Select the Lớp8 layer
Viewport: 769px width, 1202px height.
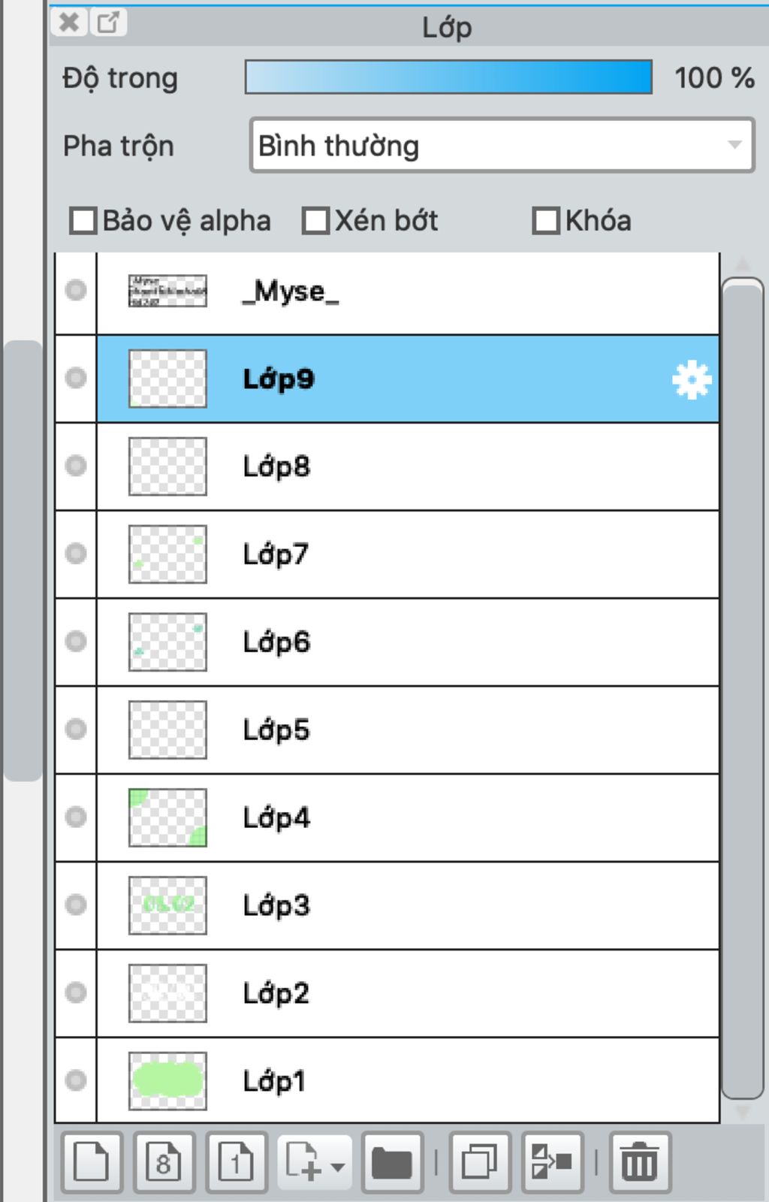[x=408, y=467]
